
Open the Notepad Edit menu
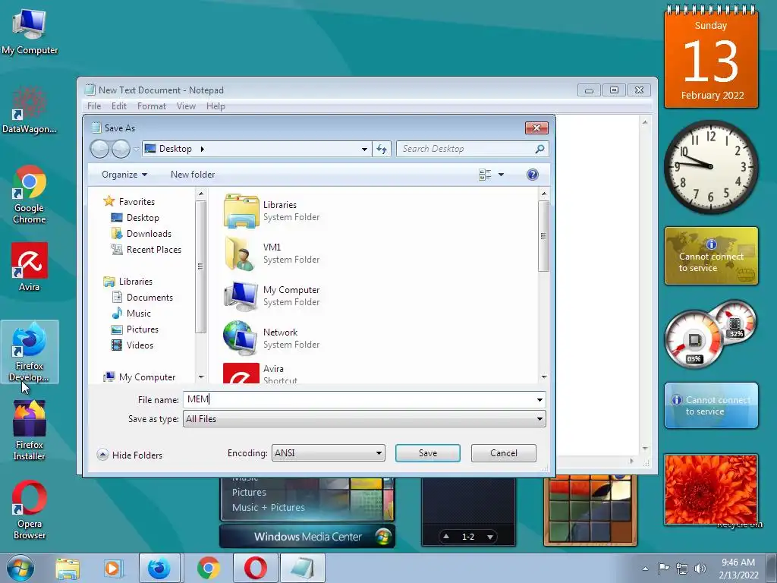(x=119, y=106)
